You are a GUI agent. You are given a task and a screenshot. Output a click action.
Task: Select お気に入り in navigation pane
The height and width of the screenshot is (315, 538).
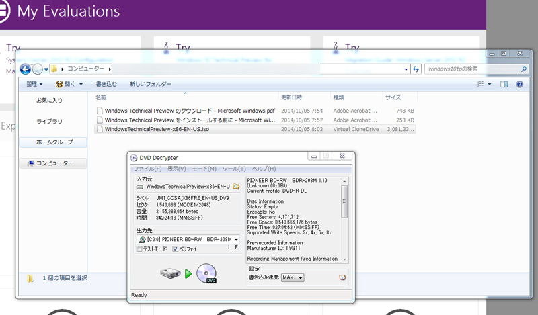coord(49,101)
